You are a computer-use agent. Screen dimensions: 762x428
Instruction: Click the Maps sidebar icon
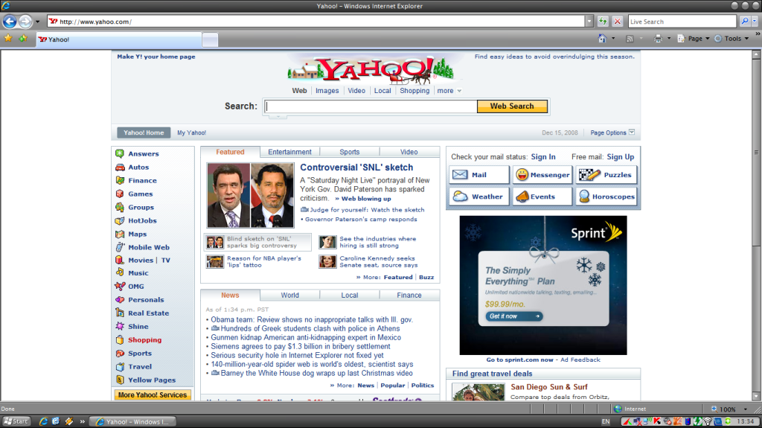pyautogui.click(x=120, y=234)
